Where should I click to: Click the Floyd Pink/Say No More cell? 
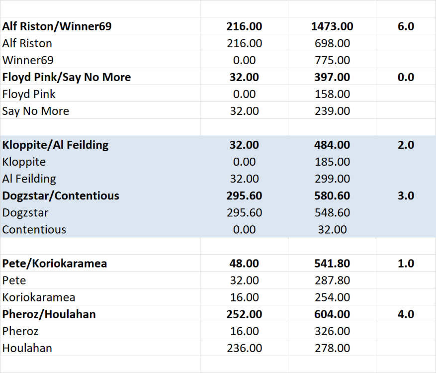(67, 77)
